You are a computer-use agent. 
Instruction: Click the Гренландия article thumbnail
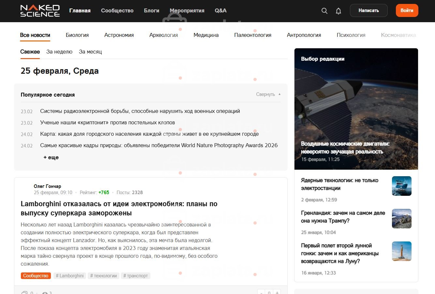point(402,219)
